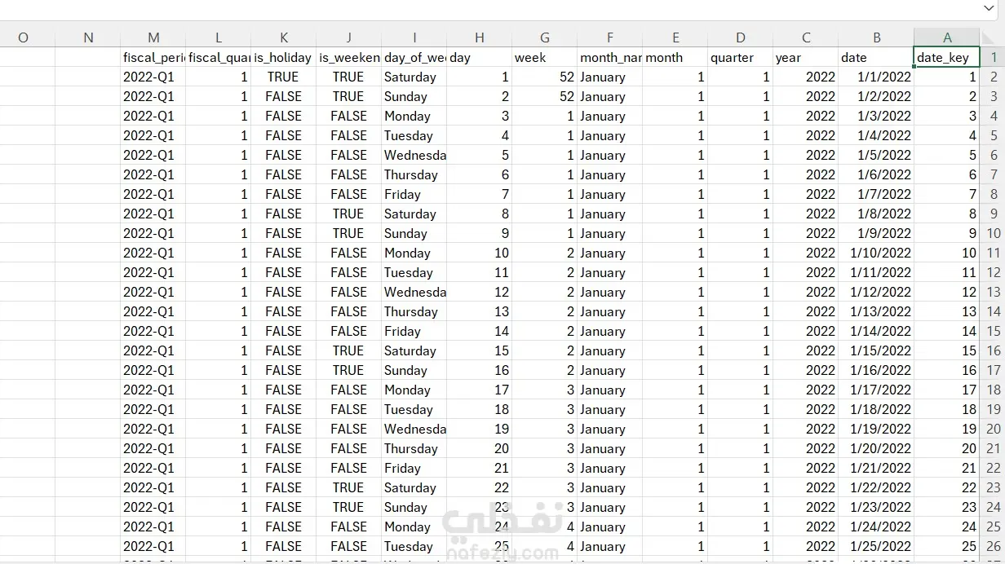Click the select-all corner triangle
The width and height of the screenshot is (1005, 564).
(992, 37)
